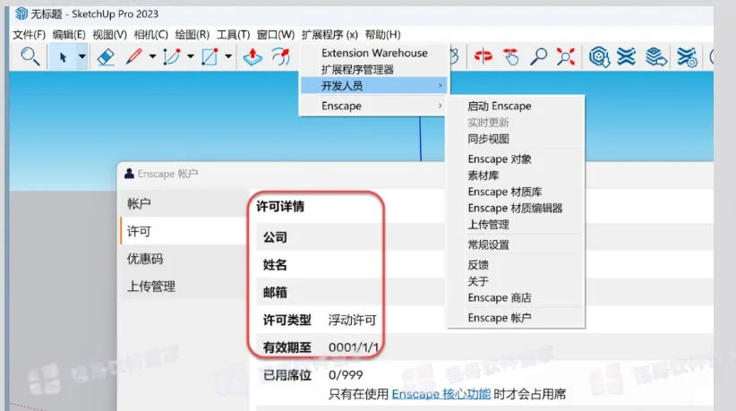Pick the red Pencil line tool
Viewport: 736px width, 411px height.
click(x=133, y=56)
